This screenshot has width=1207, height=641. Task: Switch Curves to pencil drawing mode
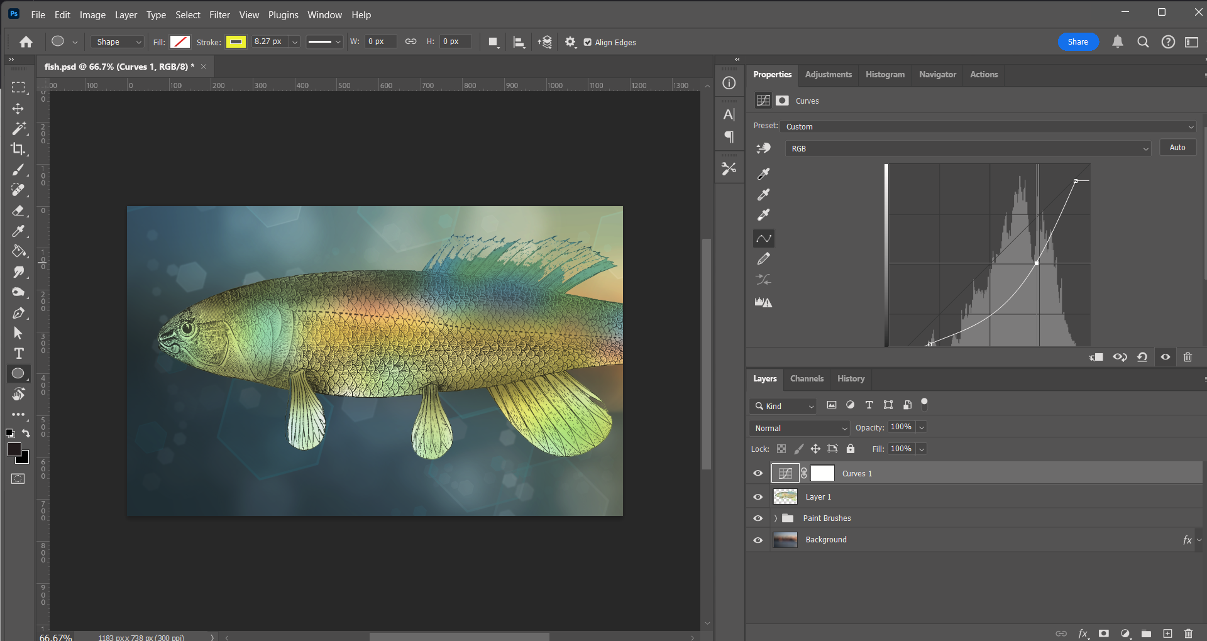(764, 258)
